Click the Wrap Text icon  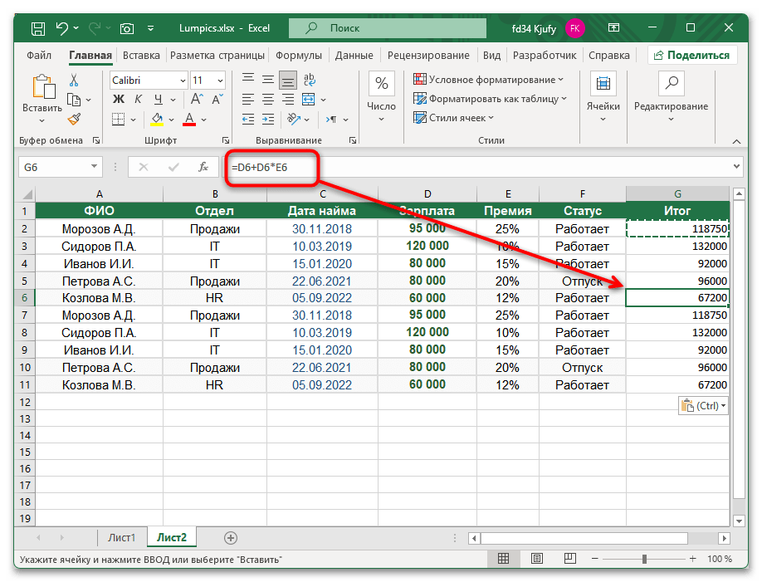(308, 81)
